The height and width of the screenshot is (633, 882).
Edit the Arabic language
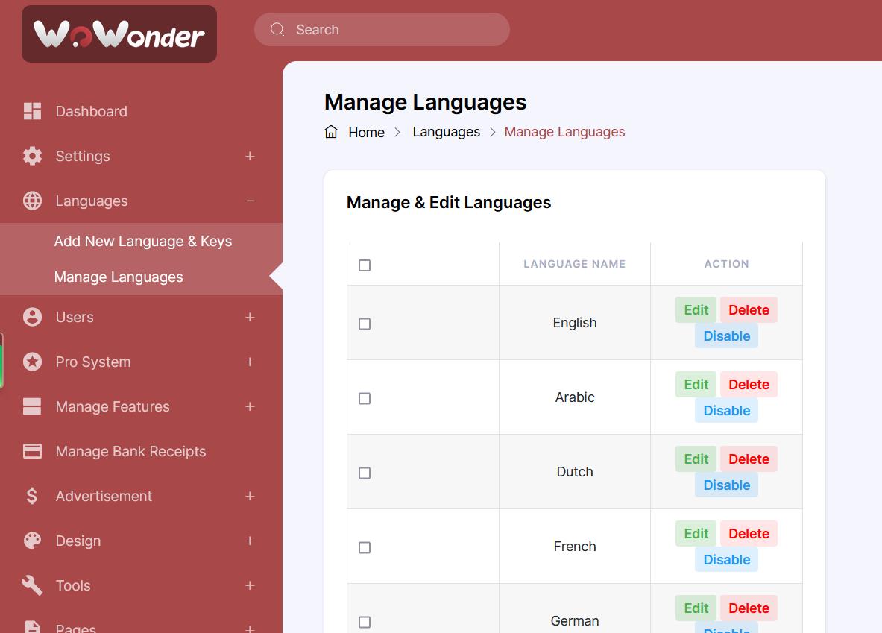pyautogui.click(x=696, y=384)
